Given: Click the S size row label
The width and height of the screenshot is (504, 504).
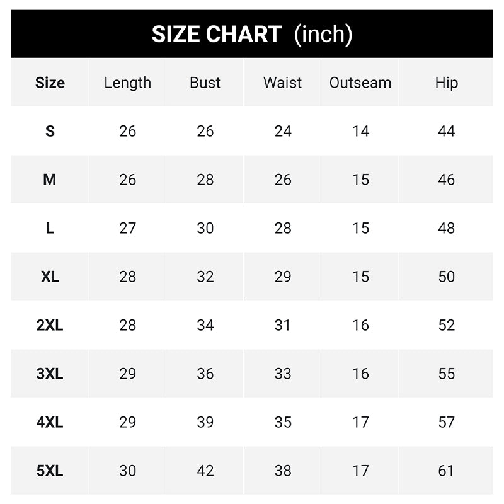Looking at the screenshot, I should point(50,131).
